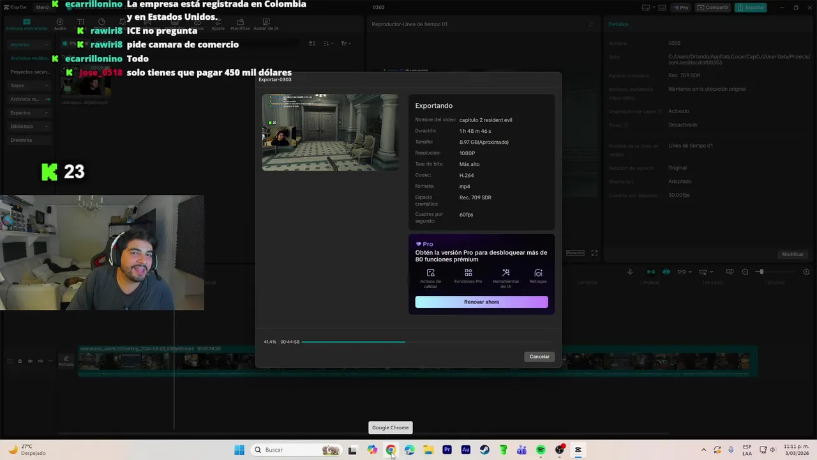Image resolution: width=817 pixels, height=460 pixels.
Task: Click the Renovar ahora button
Action: pyautogui.click(x=481, y=302)
